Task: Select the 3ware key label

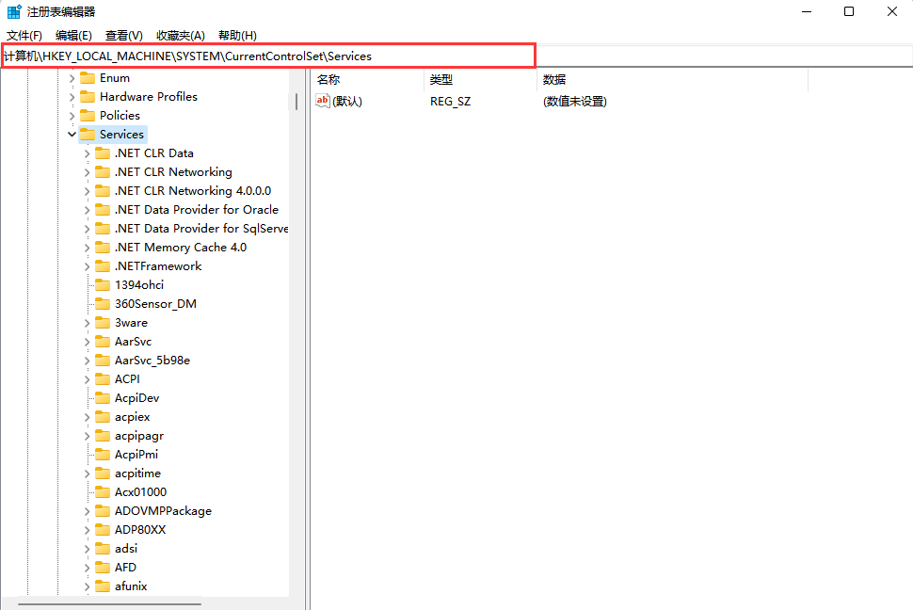Action: 131,323
